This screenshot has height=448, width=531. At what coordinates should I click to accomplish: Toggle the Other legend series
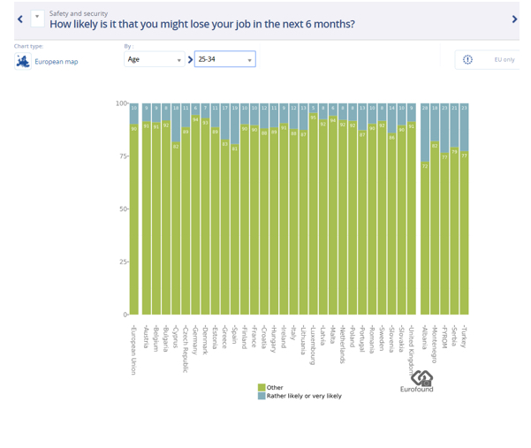[275, 387]
